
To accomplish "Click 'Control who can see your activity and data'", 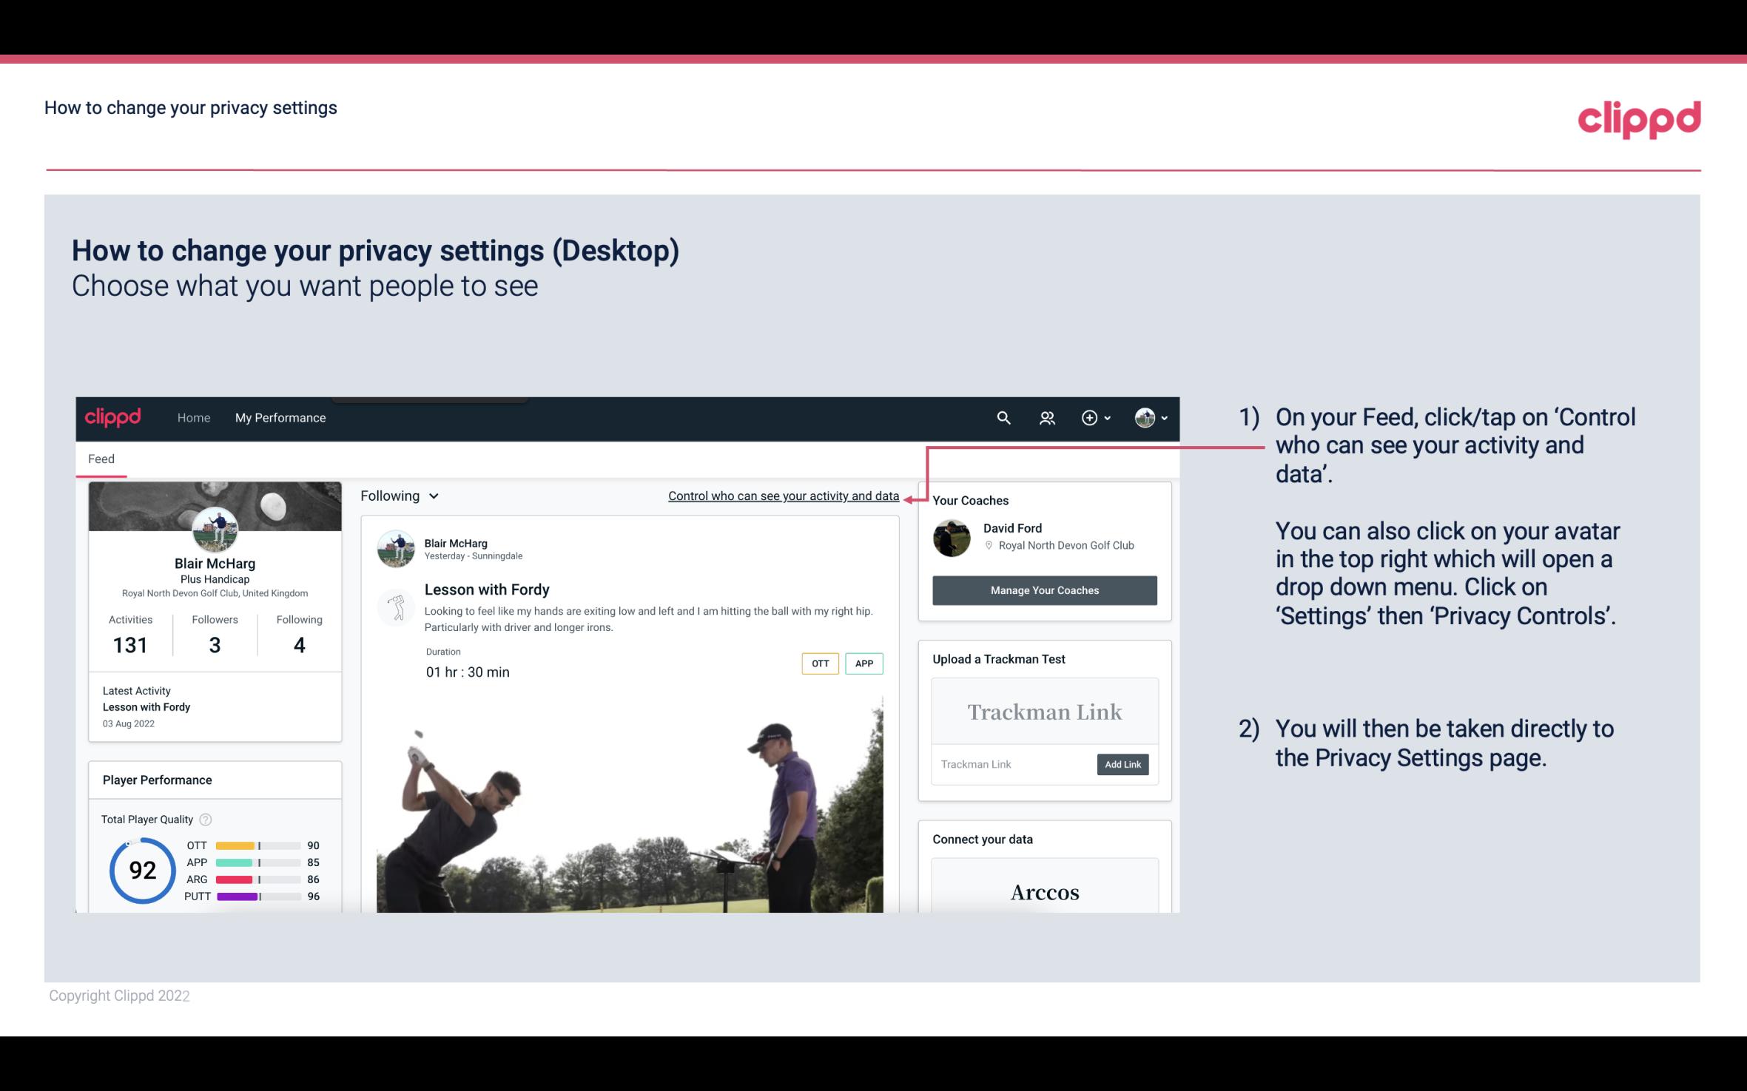I will point(783,496).
